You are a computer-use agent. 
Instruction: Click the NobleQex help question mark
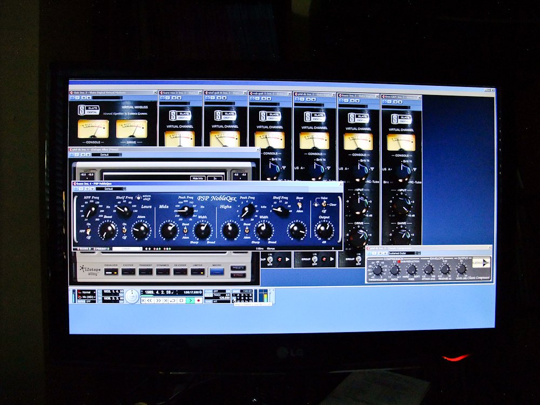click(x=333, y=248)
